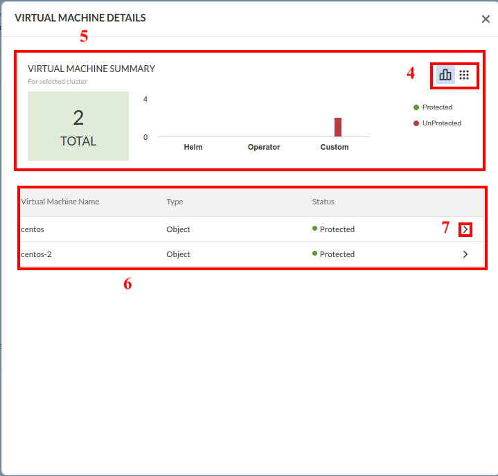Select the centos virtual machine name

(x=33, y=229)
